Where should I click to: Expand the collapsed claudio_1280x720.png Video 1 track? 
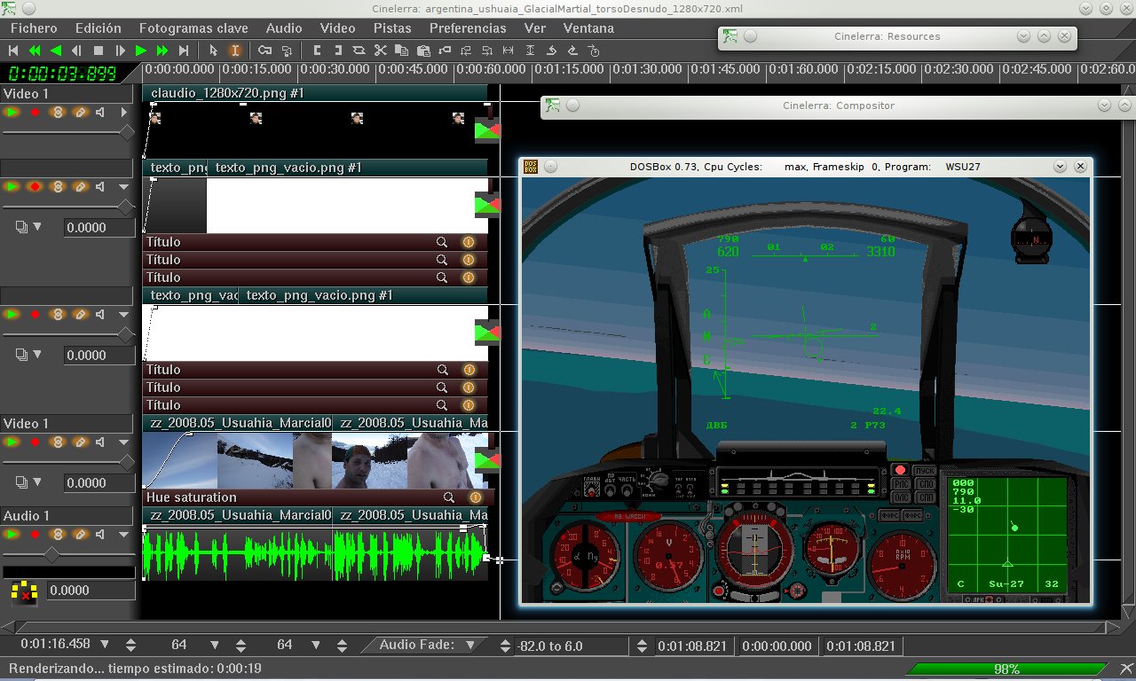[x=123, y=113]
